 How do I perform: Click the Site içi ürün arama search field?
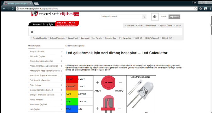pyautogui.click(x=121, y=17)
